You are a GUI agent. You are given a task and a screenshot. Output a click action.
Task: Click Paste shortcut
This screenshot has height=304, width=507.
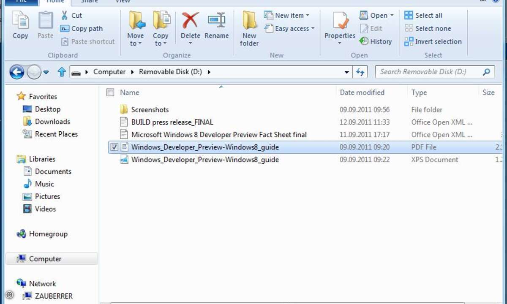coord(88,41)
